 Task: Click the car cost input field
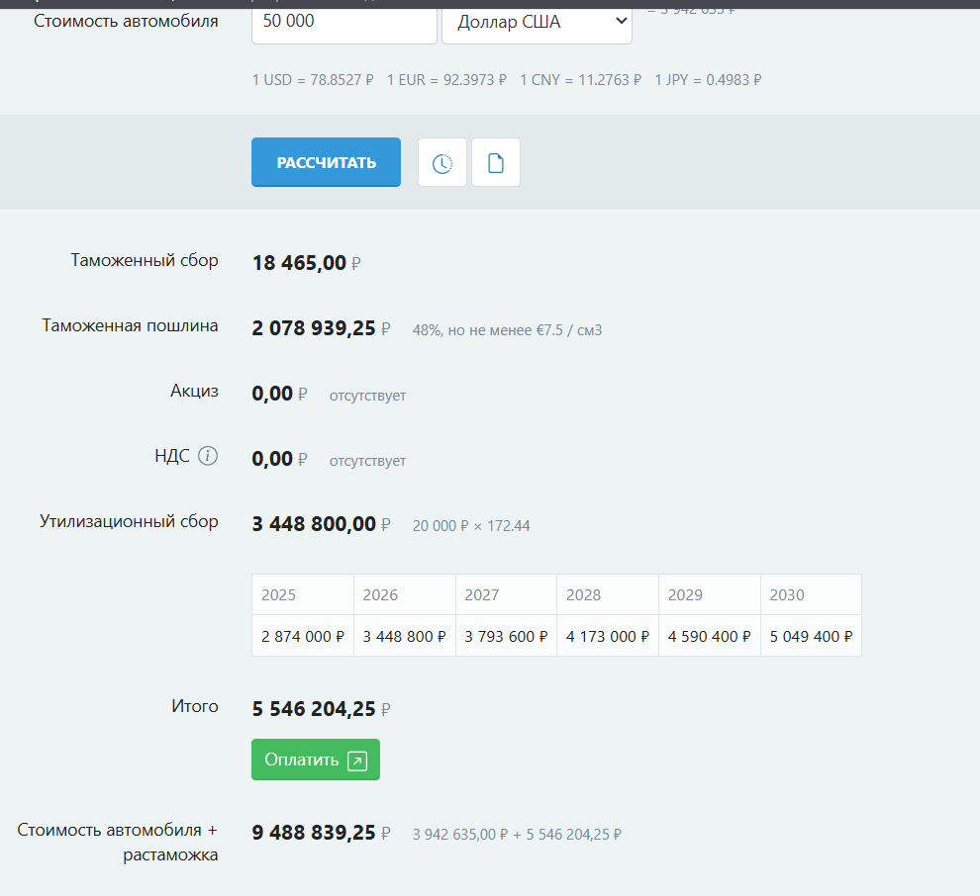343,22
